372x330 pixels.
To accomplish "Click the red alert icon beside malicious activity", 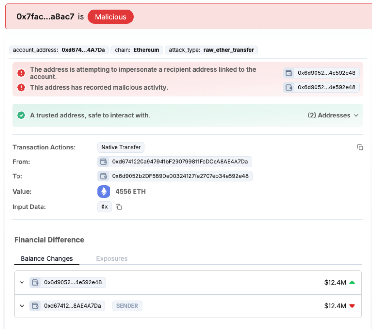I will (x=21, y=87).
